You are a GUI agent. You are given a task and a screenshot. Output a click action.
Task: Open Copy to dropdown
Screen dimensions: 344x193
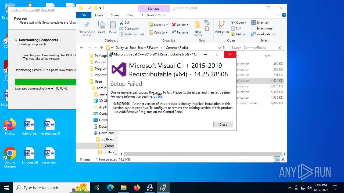159,32
